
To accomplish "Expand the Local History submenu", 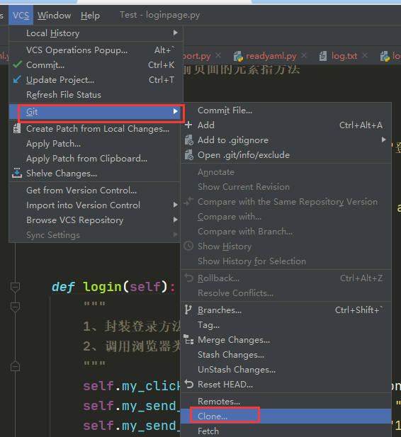I will point(96,33).
